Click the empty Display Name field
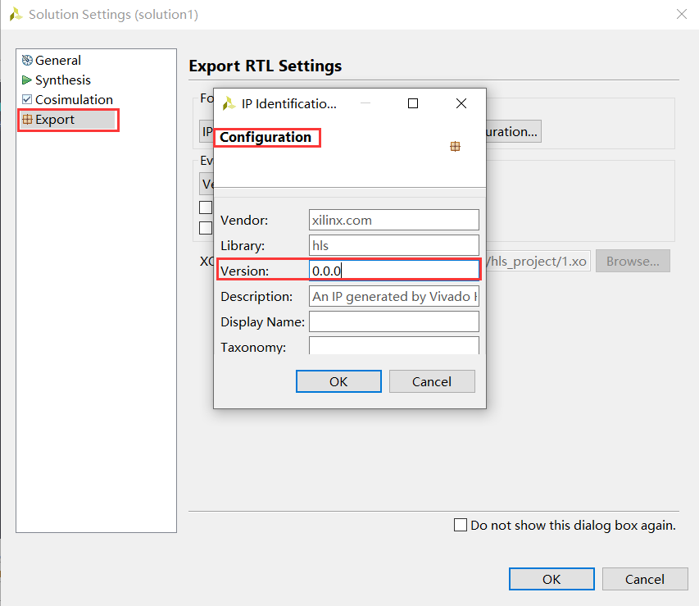 [393, 321]
